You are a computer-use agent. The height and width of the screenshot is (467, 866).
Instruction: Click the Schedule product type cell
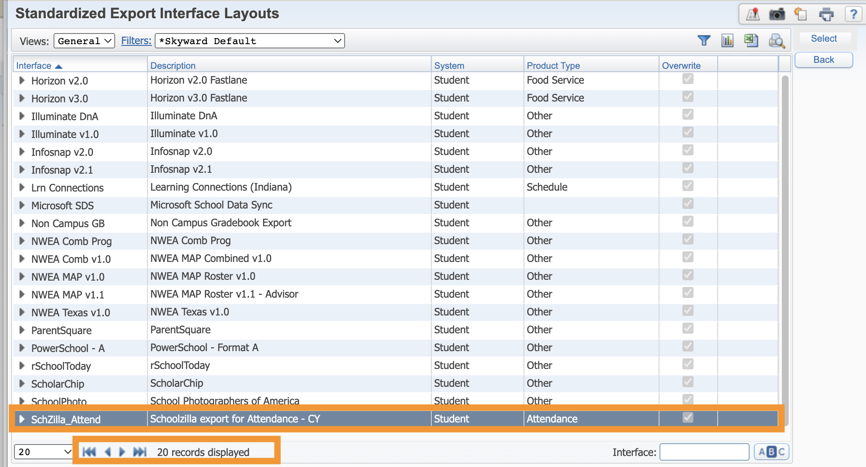(547, 187)
